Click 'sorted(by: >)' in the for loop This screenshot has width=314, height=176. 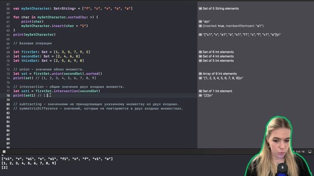coord(80,18)
